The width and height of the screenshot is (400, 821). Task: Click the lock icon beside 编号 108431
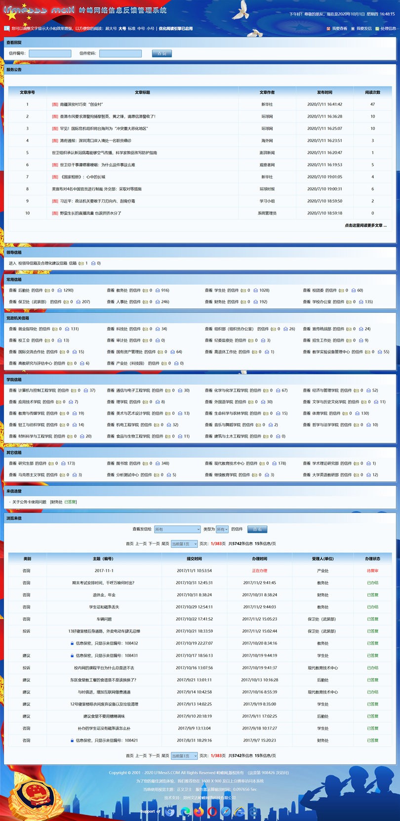coord(72,655)
